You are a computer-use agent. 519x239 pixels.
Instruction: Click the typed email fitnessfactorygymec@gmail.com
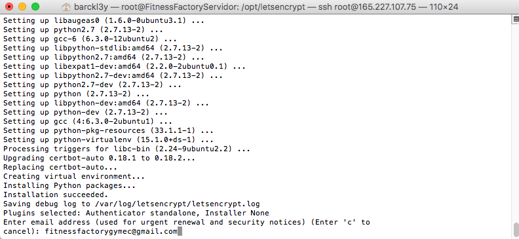111,231
